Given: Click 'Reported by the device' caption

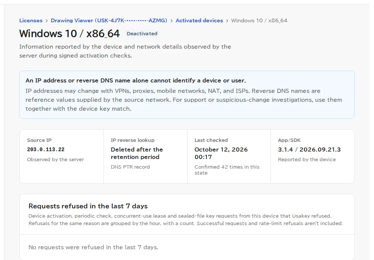Looking at the screenshot, I should [307, 159].
